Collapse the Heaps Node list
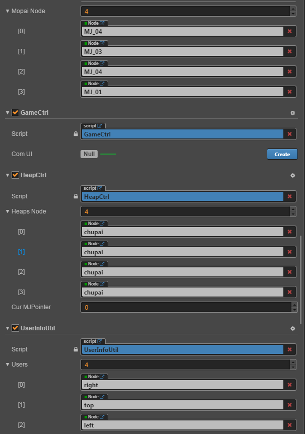This screenshot has width=305, height=434. click(7, 211)
